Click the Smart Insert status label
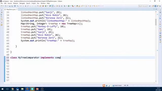Image resolution: width=162 pixels, height=91 pixels. pyautogui.click(x=118, y=85)
